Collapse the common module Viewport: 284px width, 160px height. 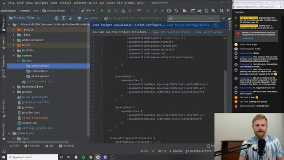coord(13,56)
